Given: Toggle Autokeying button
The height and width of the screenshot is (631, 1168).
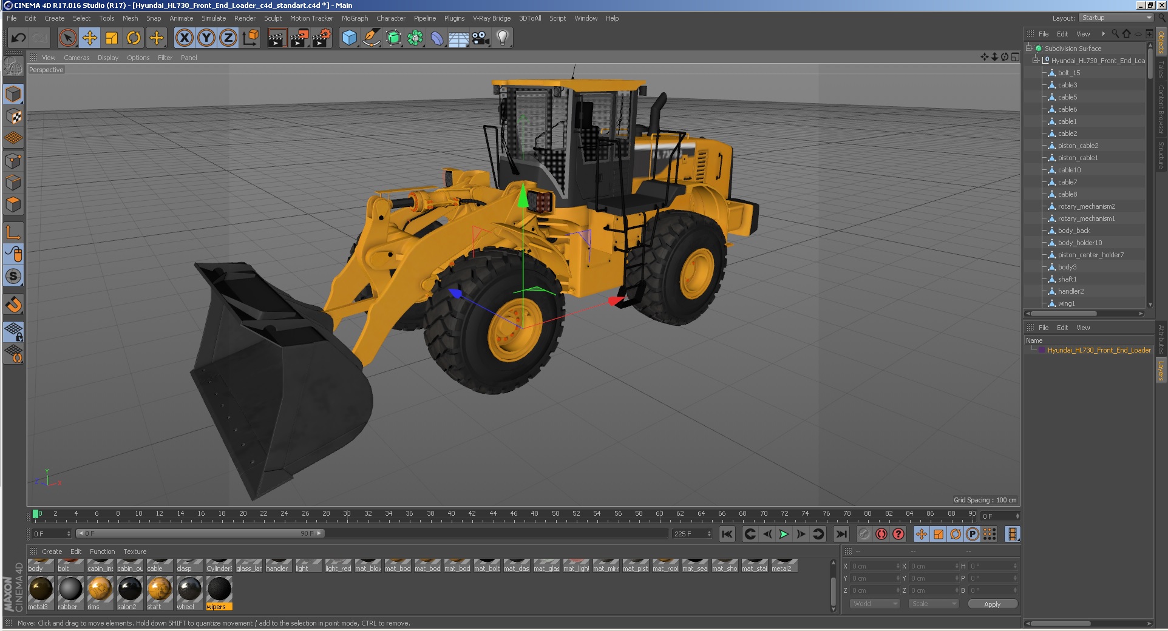Looking at the screenshot, I should pos(881,534).
